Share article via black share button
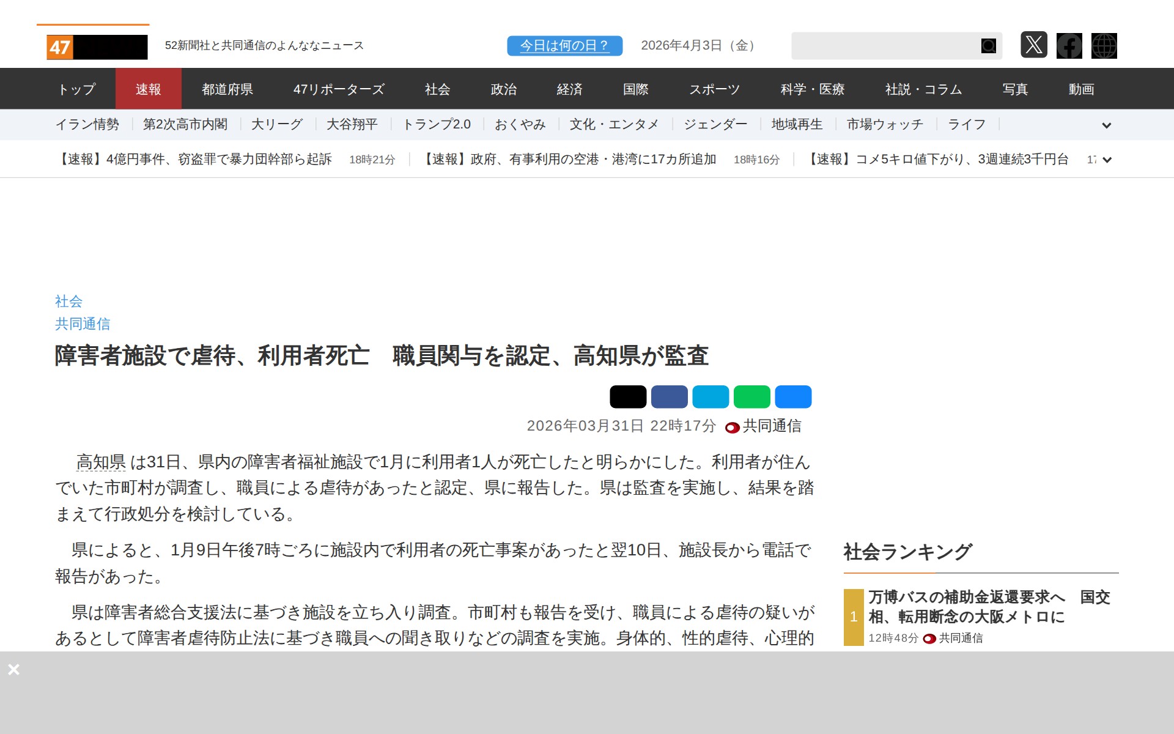Viewport: 1174px width, 734px height. (x=628, y=397)
